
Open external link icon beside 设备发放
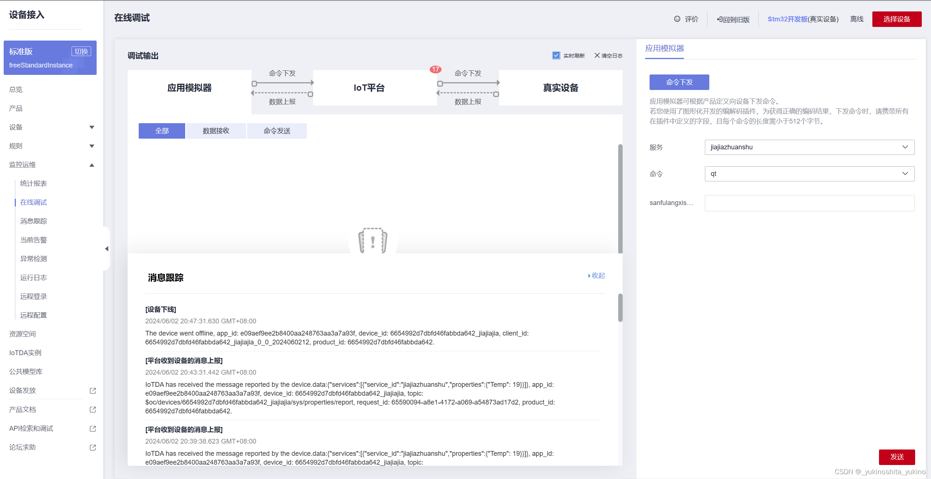93,391
